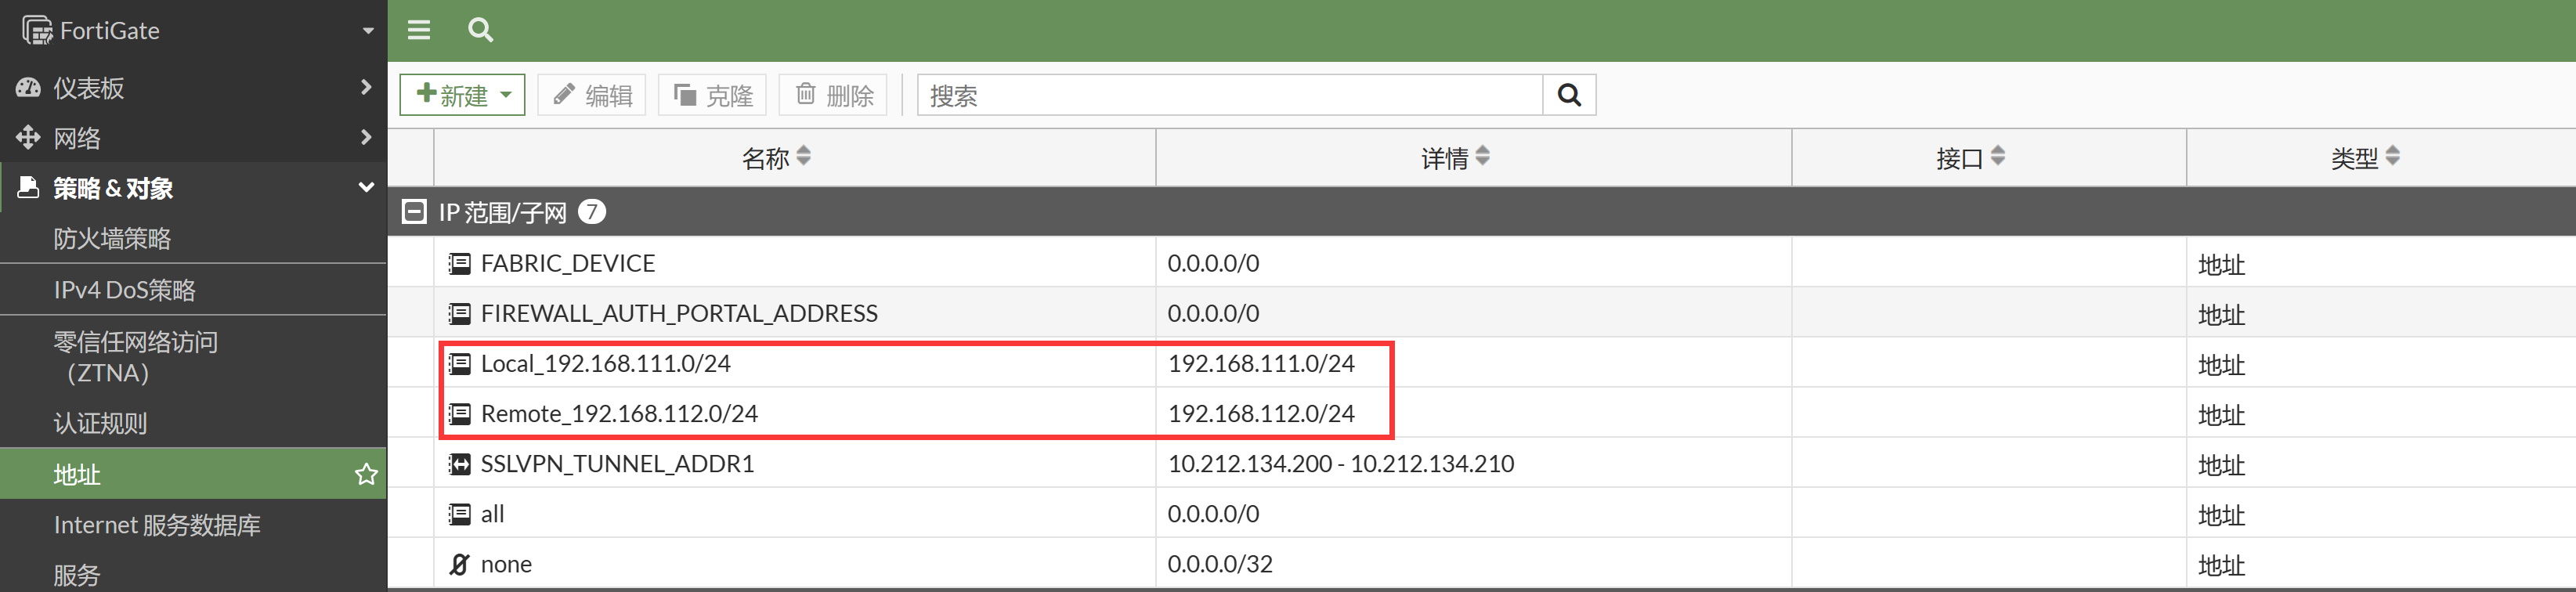Click the icon beside the none address

pos(459,564)
